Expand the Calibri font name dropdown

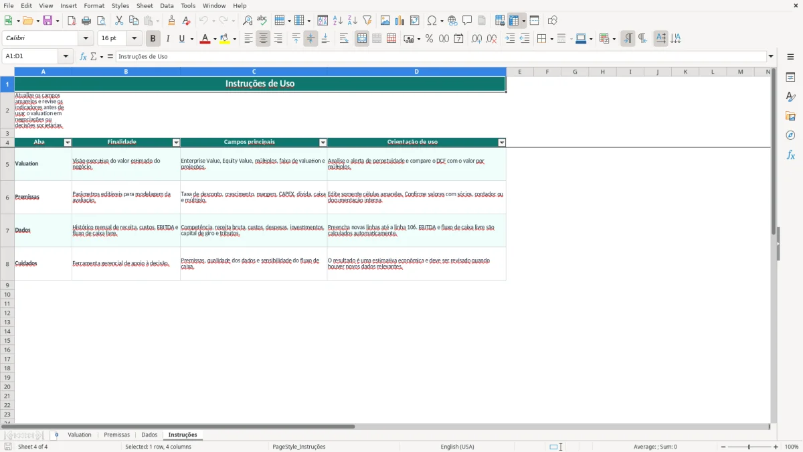coord(86,39)
